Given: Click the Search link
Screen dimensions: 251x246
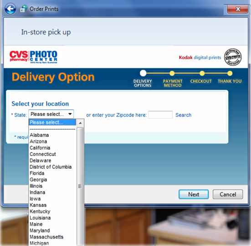Looking at the screenshot, I should tap(183, 115).
